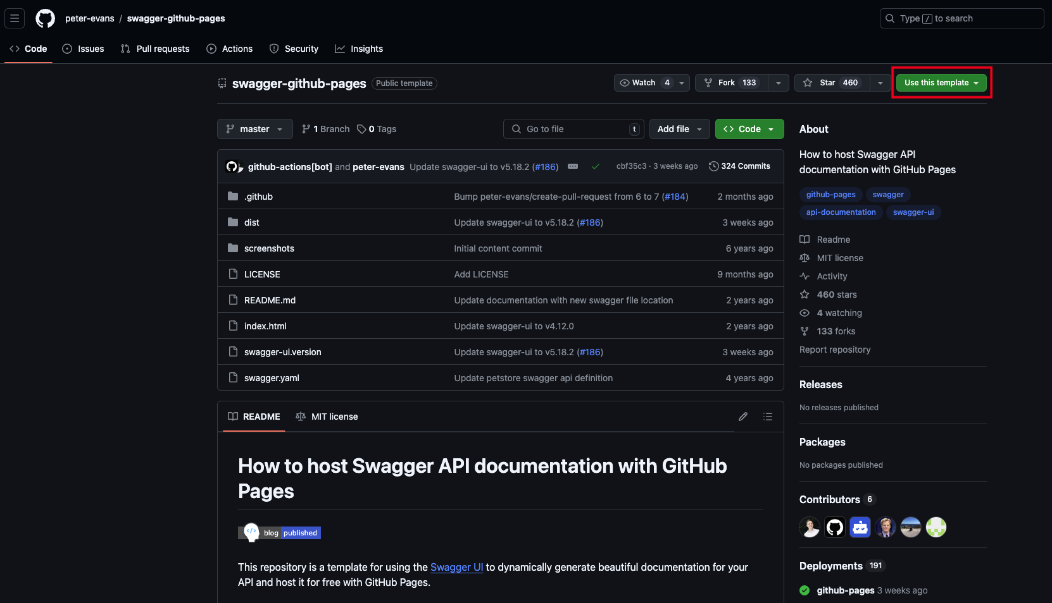
Task: Click the green commit status checkmark
Action: click(596, 167)
